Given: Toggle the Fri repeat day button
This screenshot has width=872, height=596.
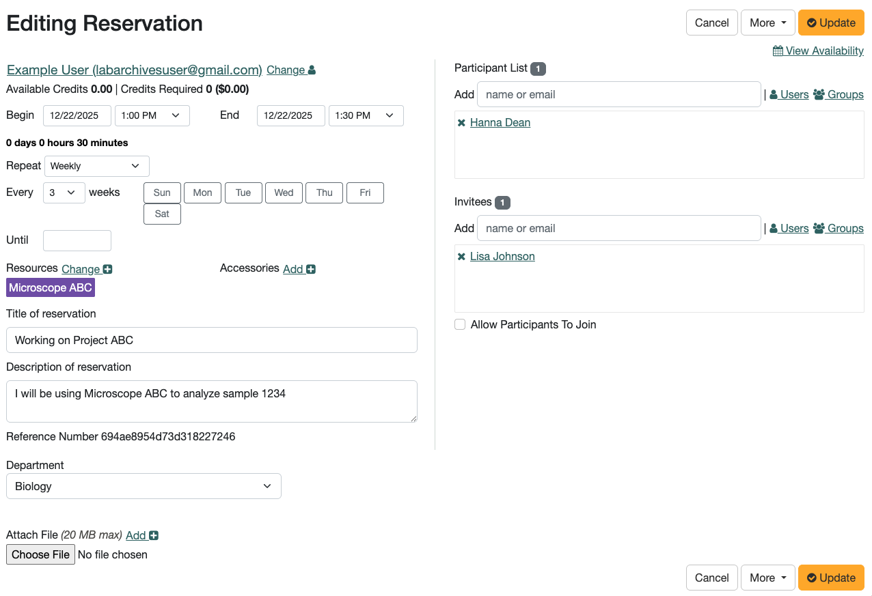Looking at the screenshot, I should [365, 193].
